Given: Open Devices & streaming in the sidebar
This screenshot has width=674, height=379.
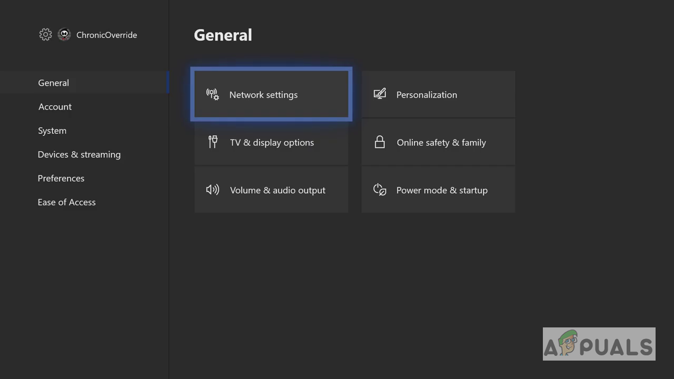Looking at the screenshot, I should point(79,154).
